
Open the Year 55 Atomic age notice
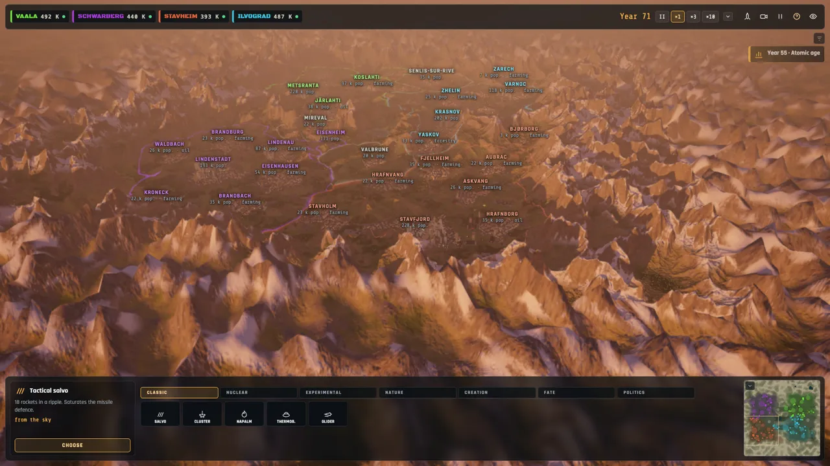click(x=785, y=54)
